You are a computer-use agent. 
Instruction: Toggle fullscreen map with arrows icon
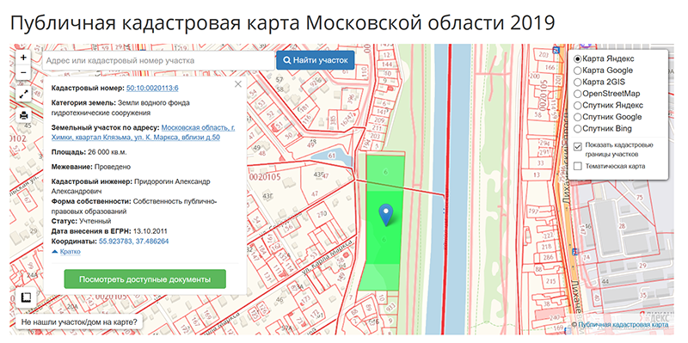pyautogui.click(x=23, y=94)
